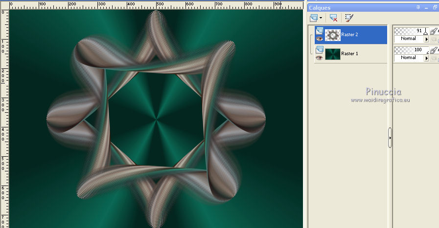Click the Delete Layer icon with red X
The height and width of the screenshot is (228, 439).
tap(333, 18)
